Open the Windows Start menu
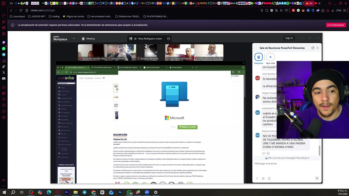Screen dimensions: 349x196 click(4, 192)
